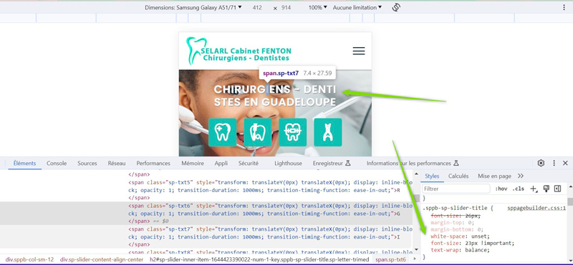Screen dimensions: 573x265
Task: Open the Aucune limitation throttling dropdown
Action: 357,7
